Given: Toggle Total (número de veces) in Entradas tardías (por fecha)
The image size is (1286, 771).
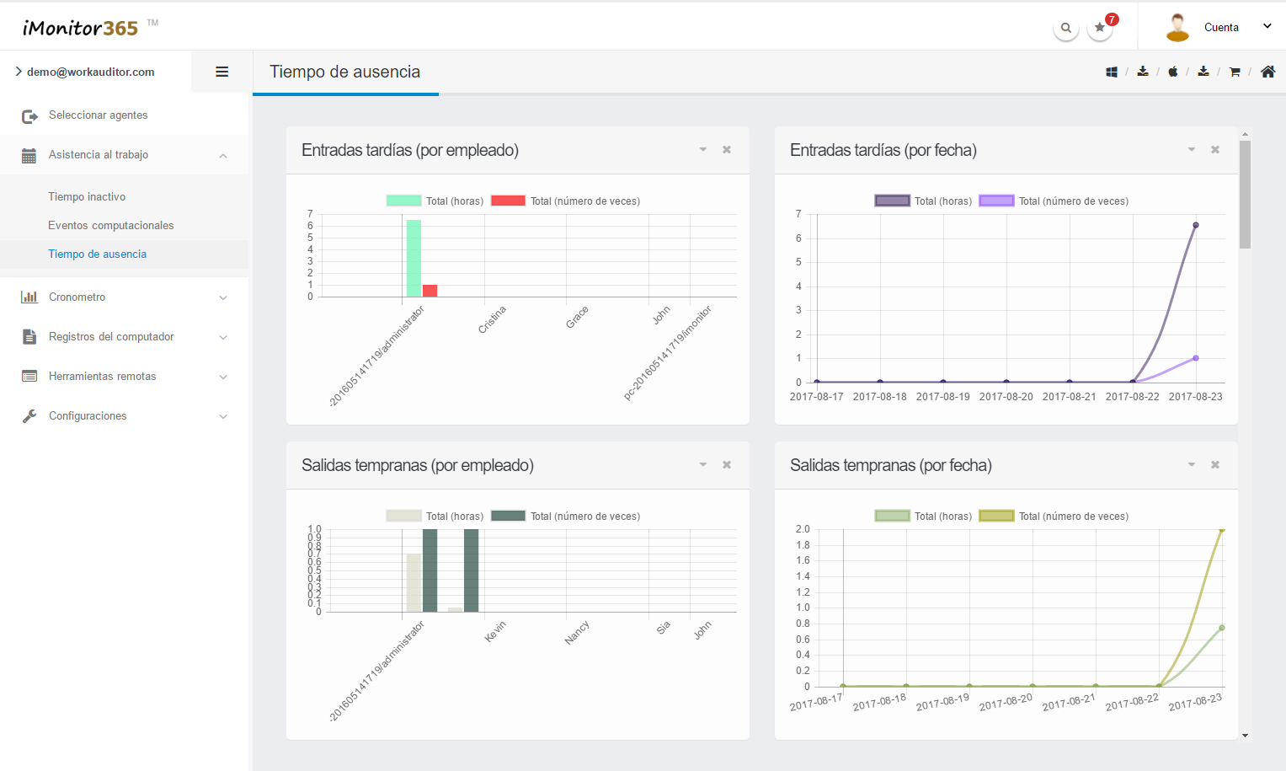Looking at the screenshot, I should 1054,201.
